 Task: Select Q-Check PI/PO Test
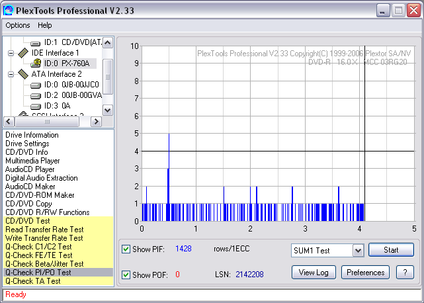[x=58, y=273]
